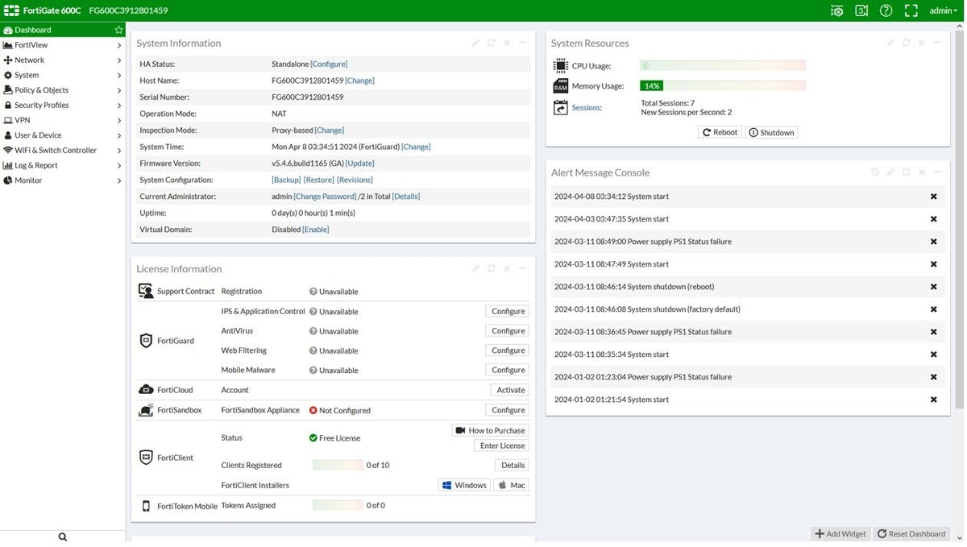This screenshot has height=547, width=967.
Task: Refresh the System Information widget
Action: click(x=492, y=43)
